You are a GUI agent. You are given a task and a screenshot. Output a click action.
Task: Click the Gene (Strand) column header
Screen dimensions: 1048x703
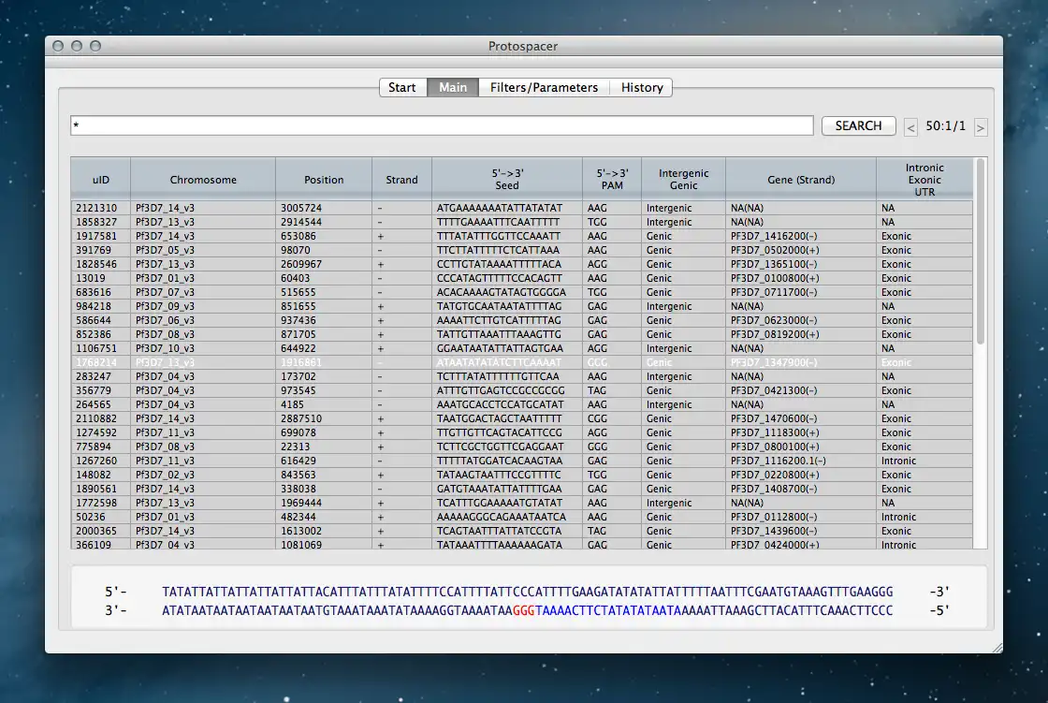click(801, 180)
